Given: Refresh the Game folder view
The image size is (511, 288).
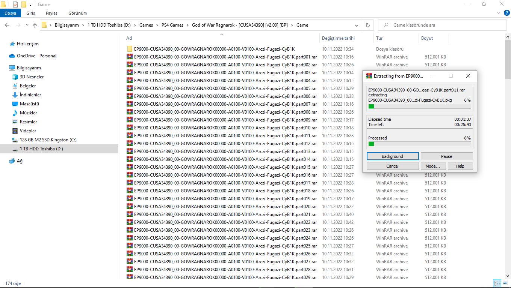Looking at the screenshot, I should tap(367, 25).
